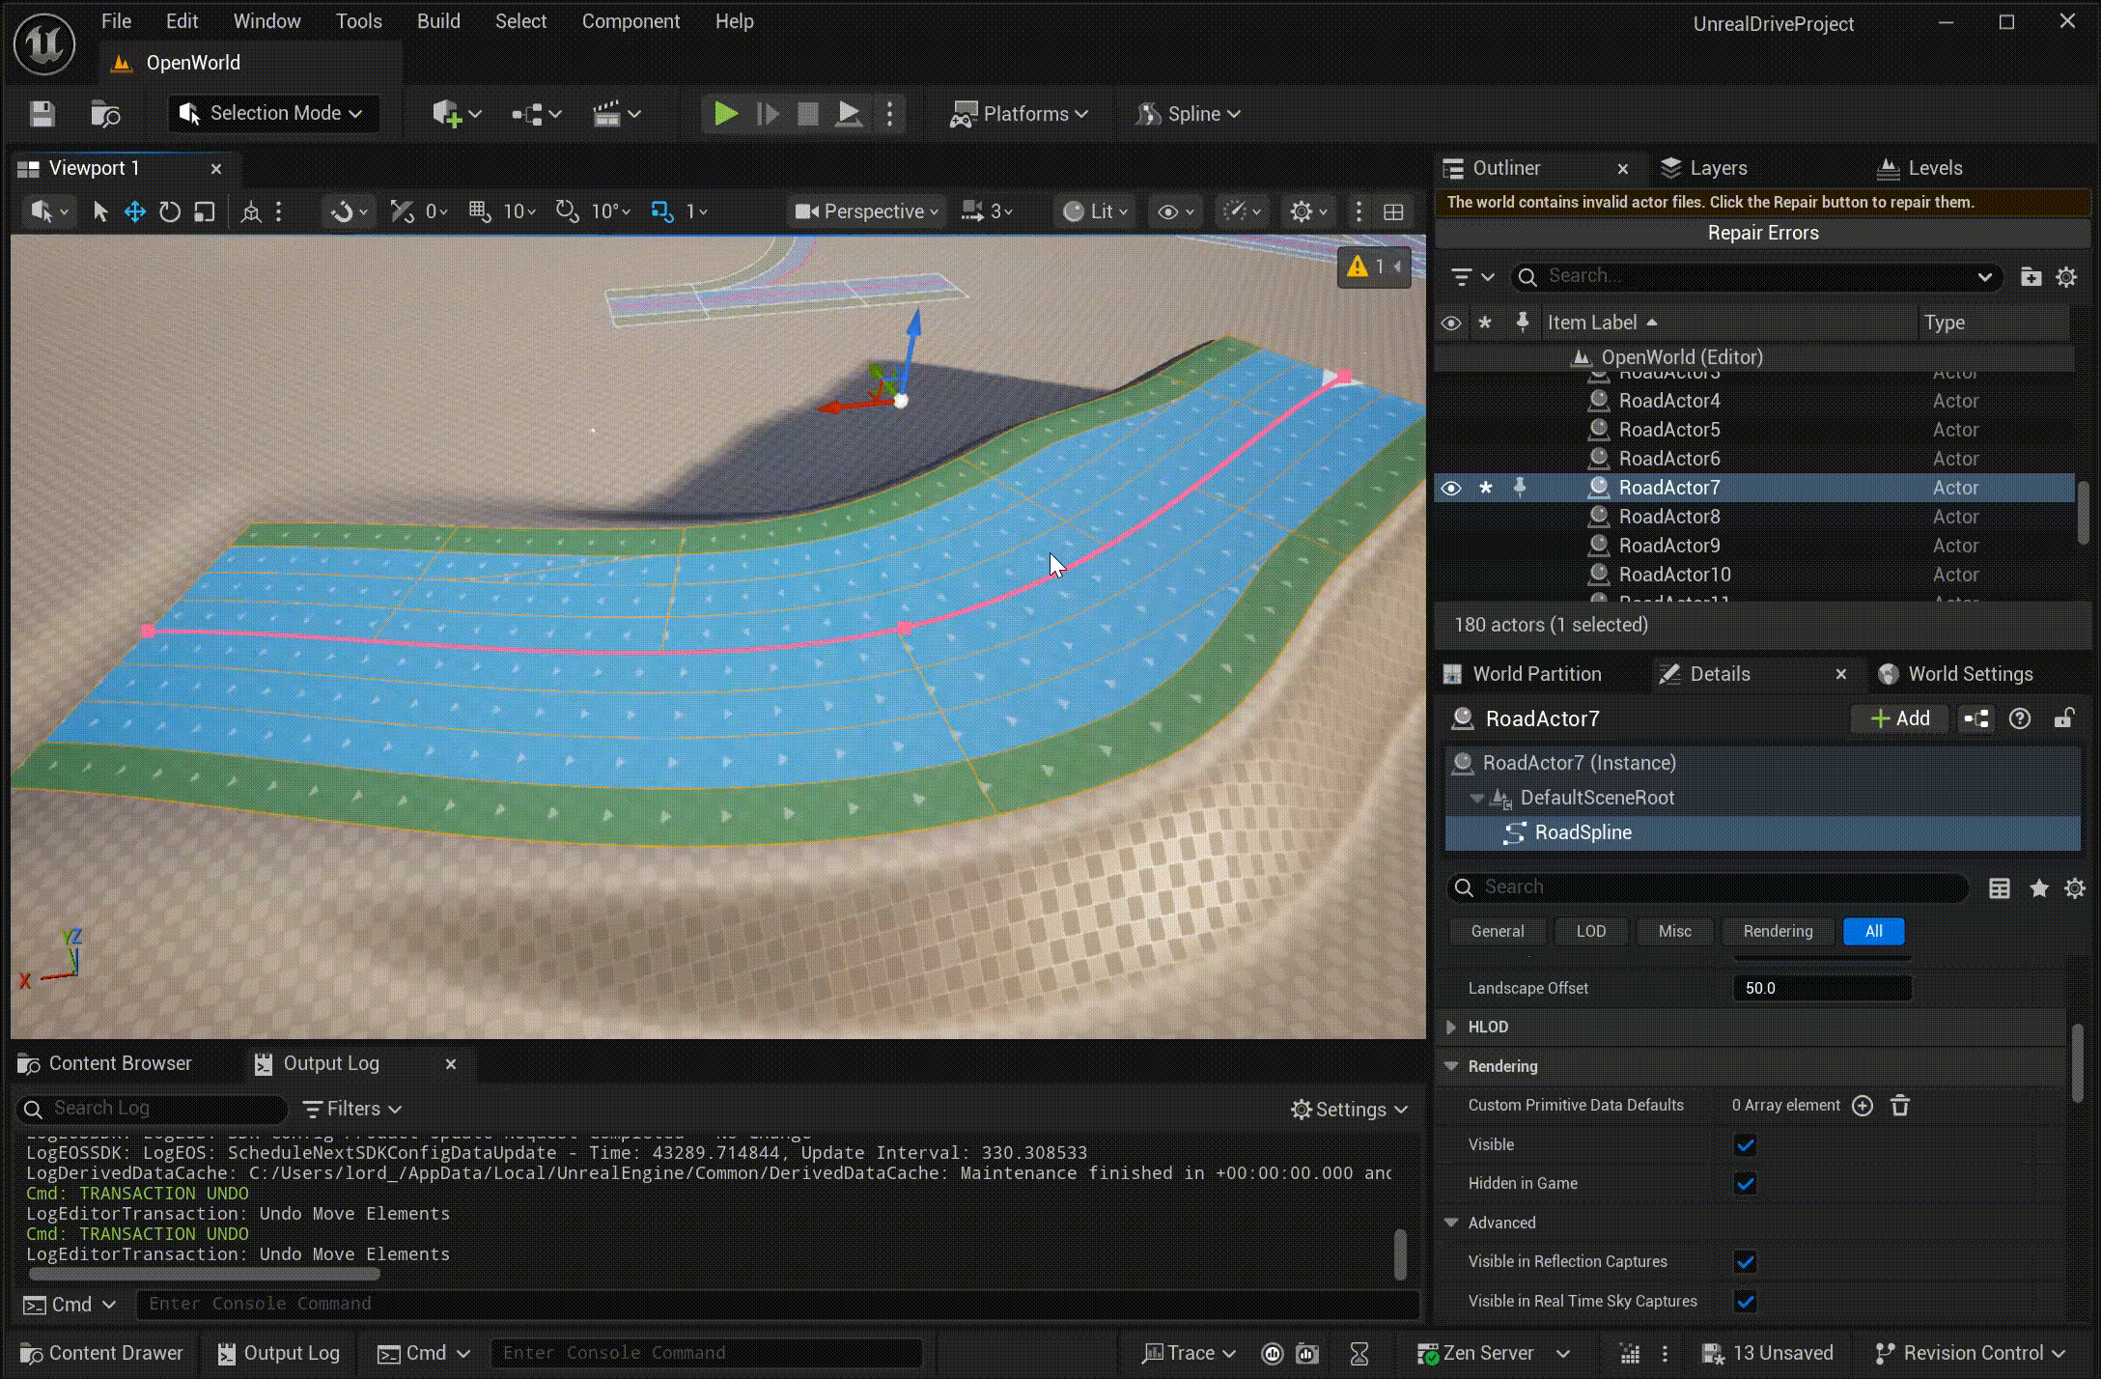Open the viewport gear settings menu
Image resolution: width=2101 pixels, height=1379 pixels.
[1309, 211]
